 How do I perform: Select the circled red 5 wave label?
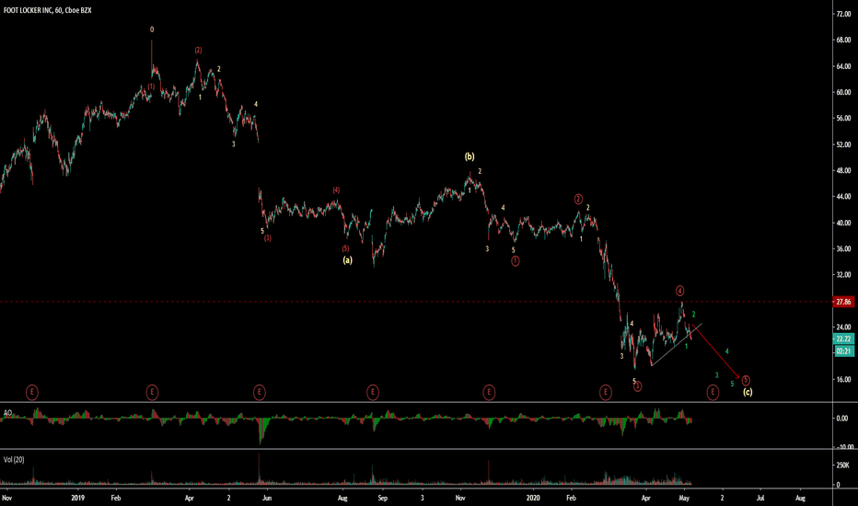[746, 380]
